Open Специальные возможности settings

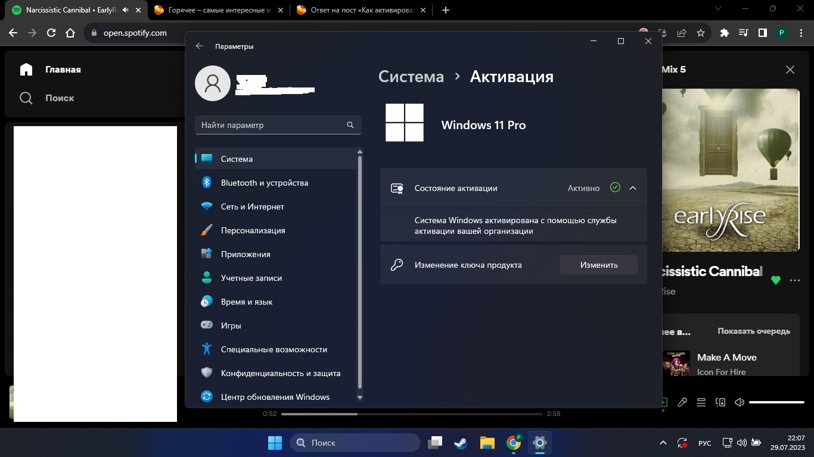[x=276, y=349]
